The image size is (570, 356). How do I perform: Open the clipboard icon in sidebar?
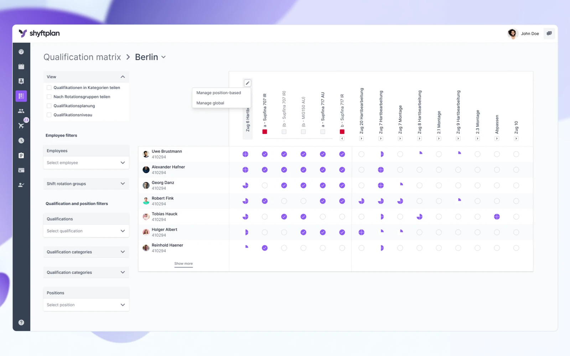coord(21,155)
